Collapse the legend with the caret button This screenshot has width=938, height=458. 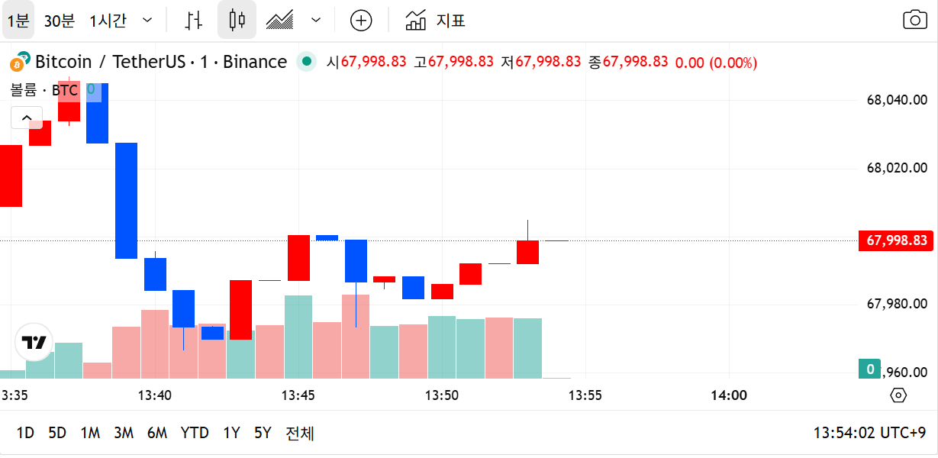coord(27,118)
